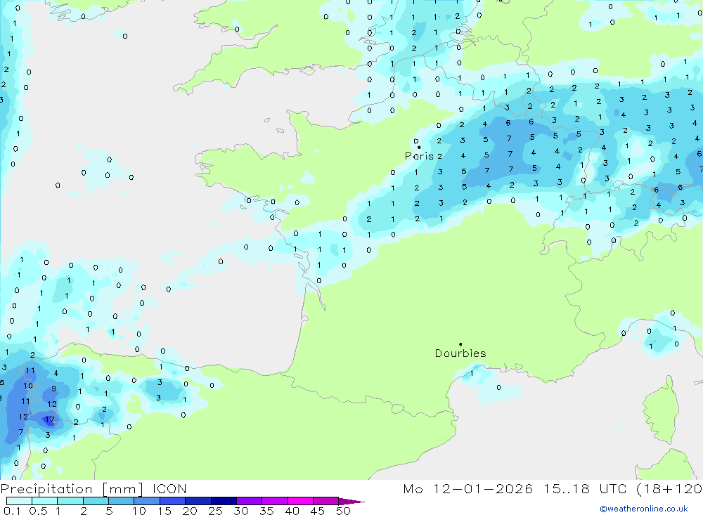Pick the legend swatch between 2 and 5
703x515 pixels.
[x=96, y=501]
